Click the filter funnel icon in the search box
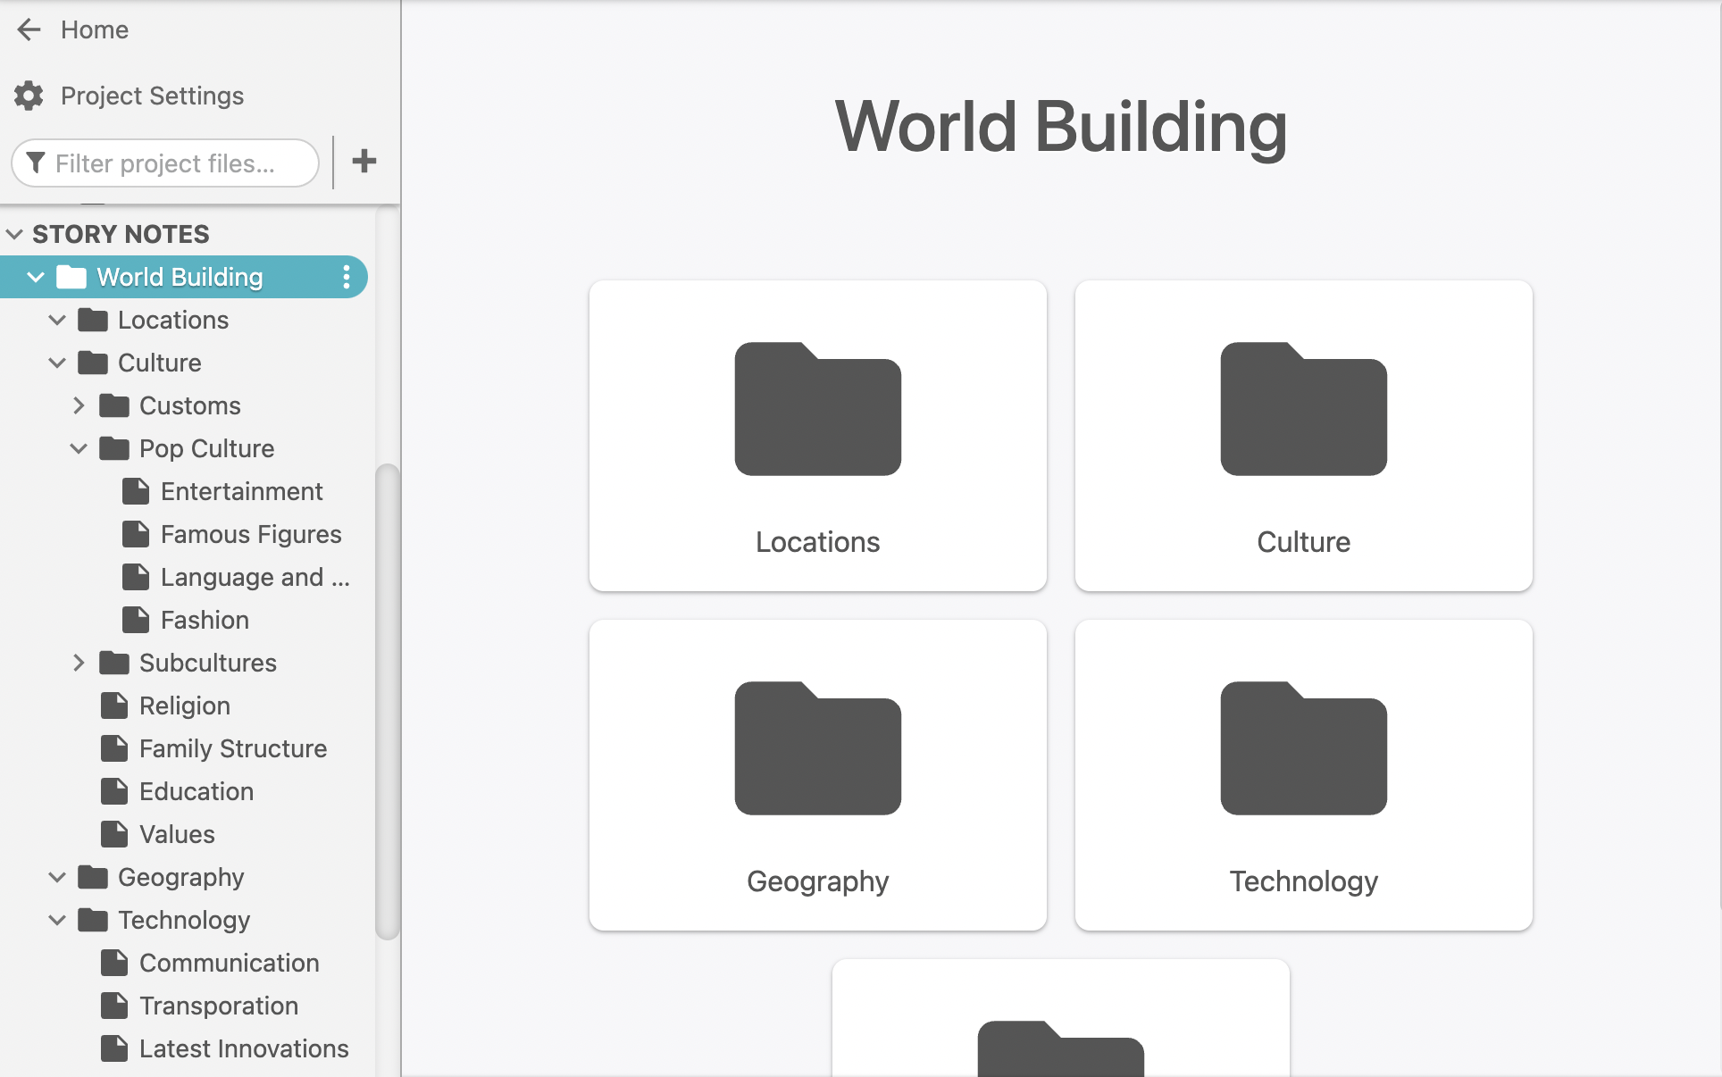Image resolution: width=1722 pixels, height=1077 pixels. (x=37, y=163)
